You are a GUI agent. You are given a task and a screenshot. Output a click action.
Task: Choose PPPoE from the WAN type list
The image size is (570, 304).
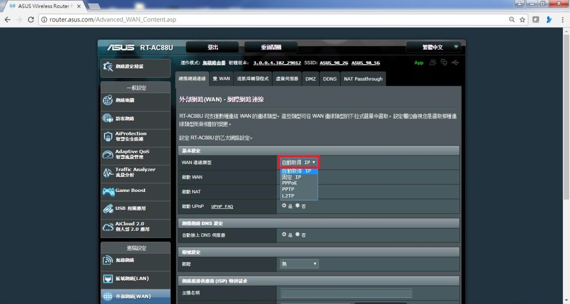tap(289, 183)
